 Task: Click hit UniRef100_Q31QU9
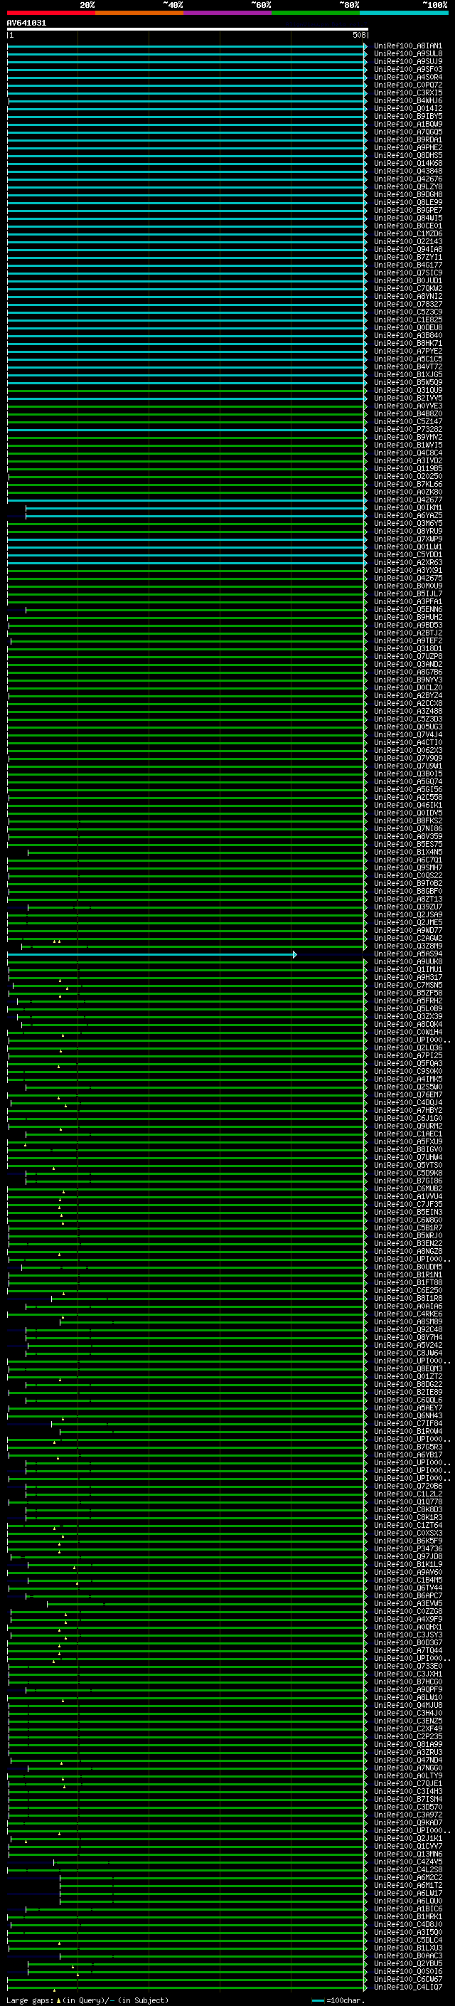pyautogui.click(x=407, y=390)
